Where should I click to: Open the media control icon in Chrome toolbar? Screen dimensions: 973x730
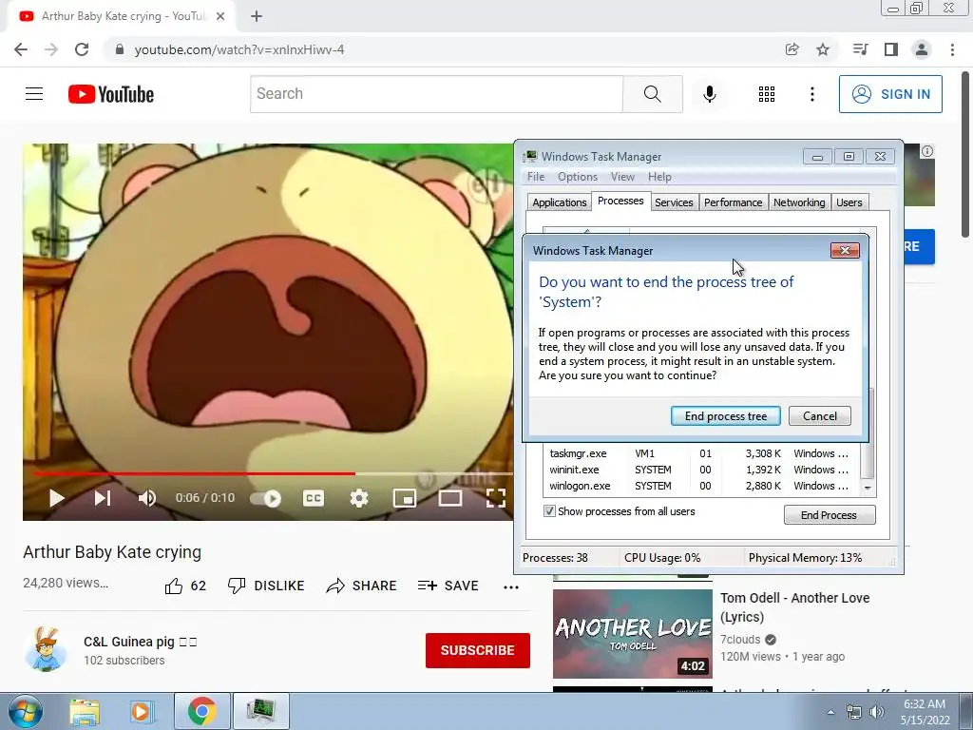point(860,49)
